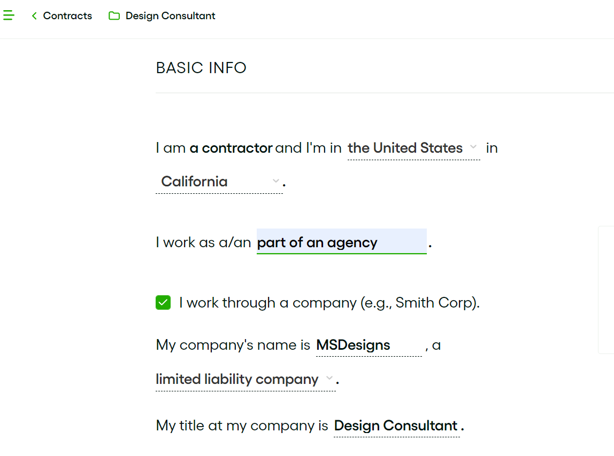
Task: Click the green folder icon in the breadcrumb
Action: tap(113, 16)
